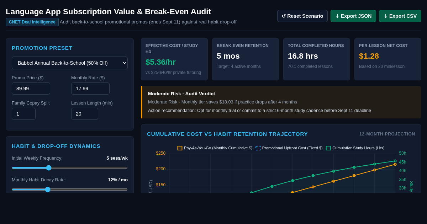Click the 12% / mo decay value

coord(118,180)
